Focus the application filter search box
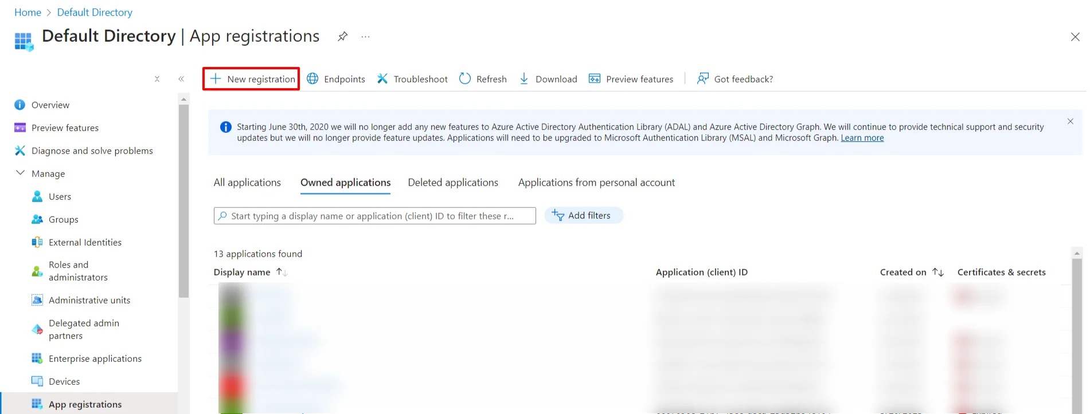Image resolution: width=1090 pixels, height=414 pixels. coord(375,216)
